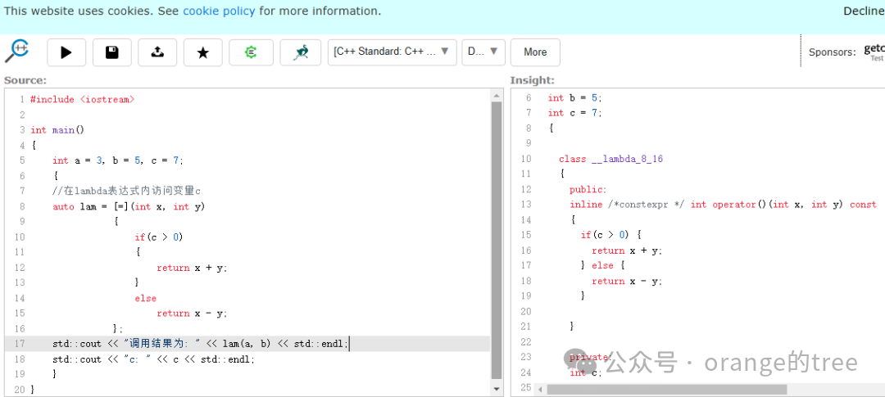This screenshot has height=397, width=885.
Task: Click the star icon button
Action: (x=202, y=52)
